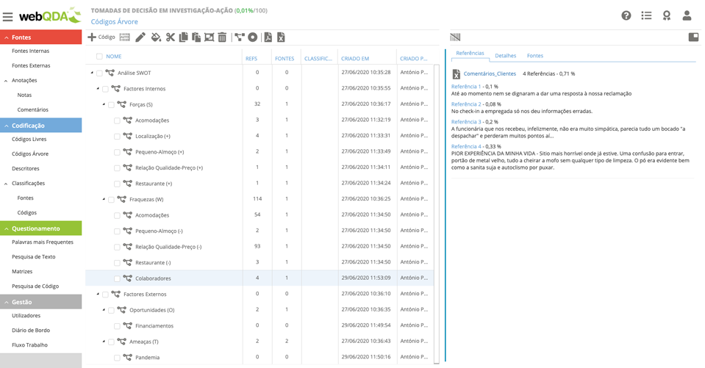Open Pesquisa de Texto

point(34,257)
